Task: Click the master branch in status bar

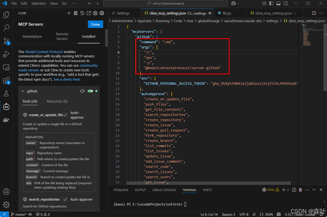Action: (x=19, y=214)
